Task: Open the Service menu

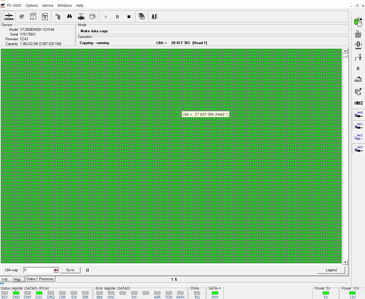Action: 47,5
